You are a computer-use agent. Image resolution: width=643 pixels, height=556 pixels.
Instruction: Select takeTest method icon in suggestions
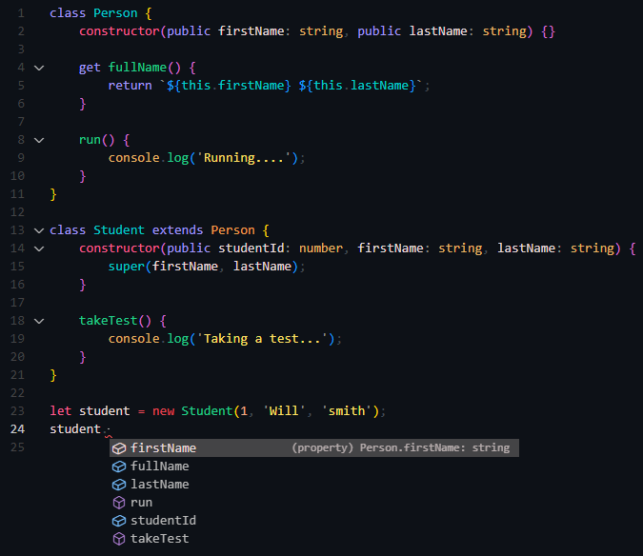(x=119, y=538)
